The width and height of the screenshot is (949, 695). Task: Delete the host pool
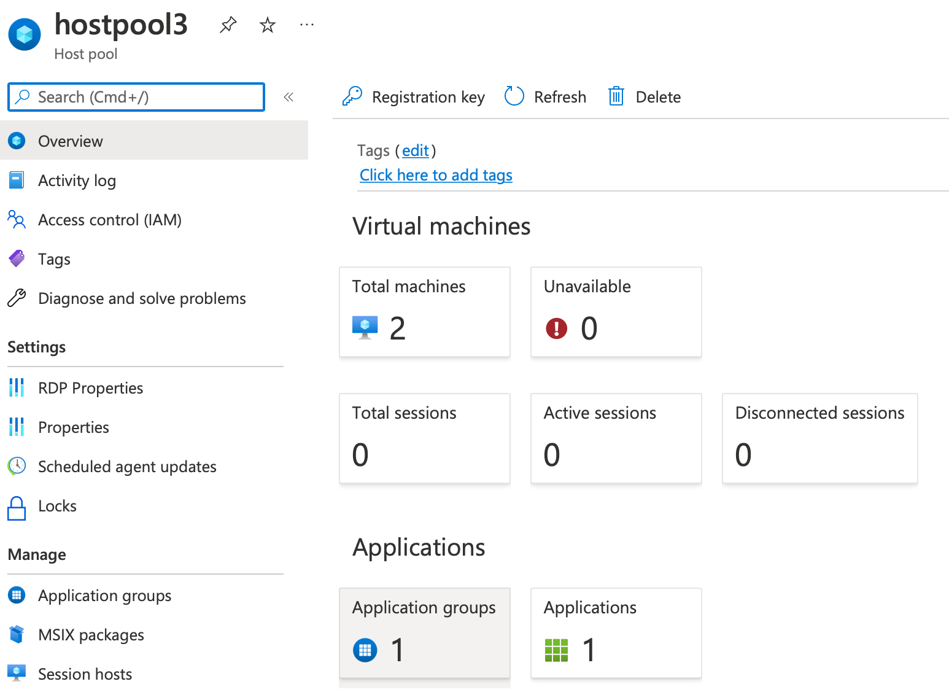coord(645,97)
